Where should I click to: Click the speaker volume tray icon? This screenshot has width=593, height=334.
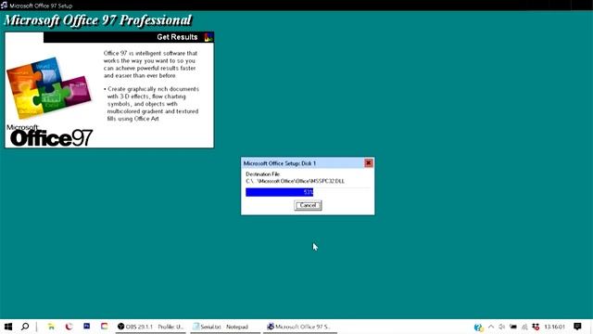click(502, 327)
